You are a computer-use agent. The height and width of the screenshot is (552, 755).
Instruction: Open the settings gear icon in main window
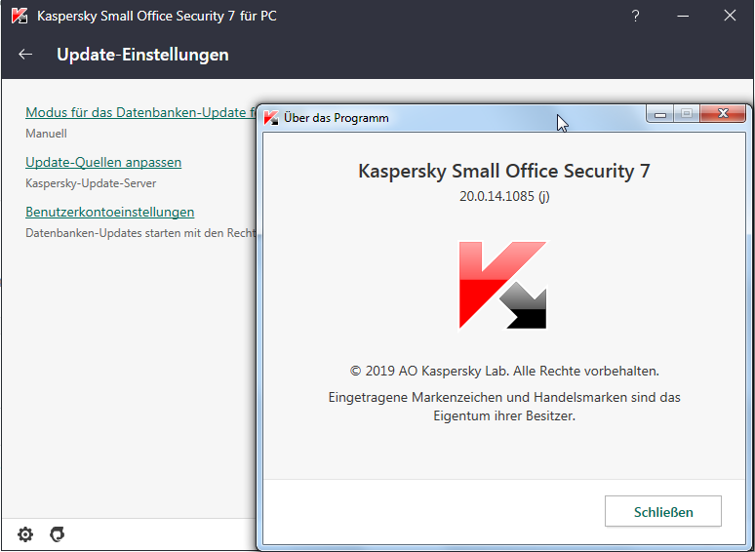point(25,534)
